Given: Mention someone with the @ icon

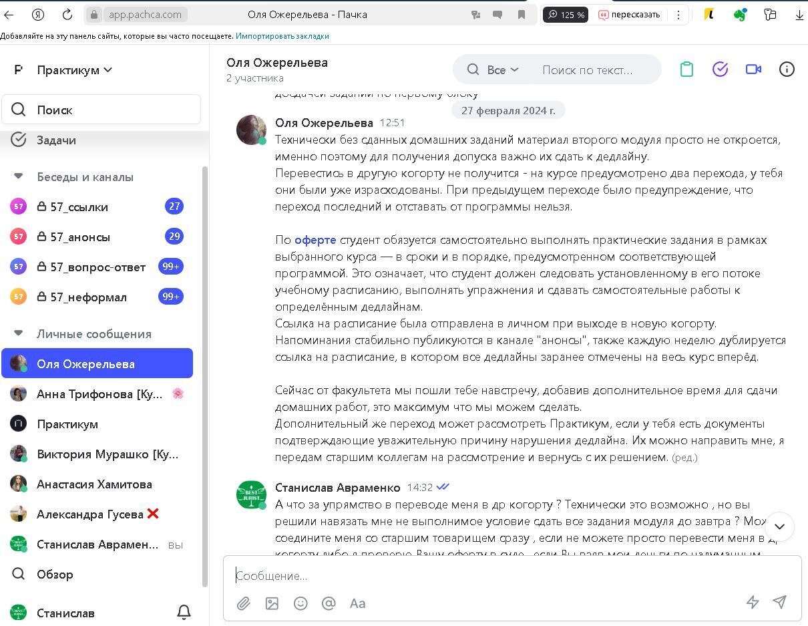Looking at the screenshot, I should [x=329, y=603].
